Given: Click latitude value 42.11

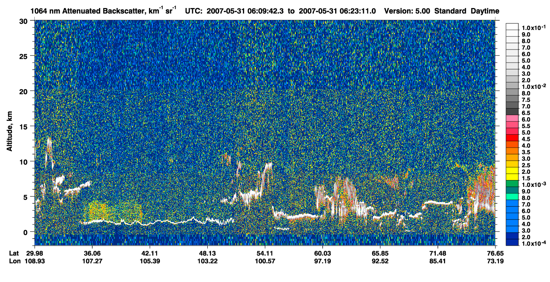Looking at the screenshot, I should [x=150, y=253].
